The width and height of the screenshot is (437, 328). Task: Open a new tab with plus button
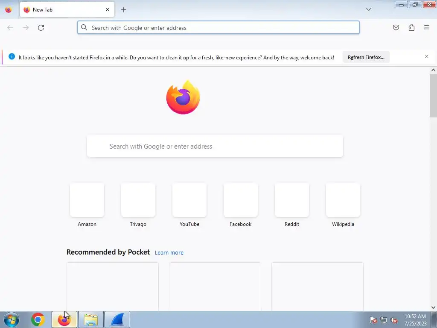tap(123, 10)
